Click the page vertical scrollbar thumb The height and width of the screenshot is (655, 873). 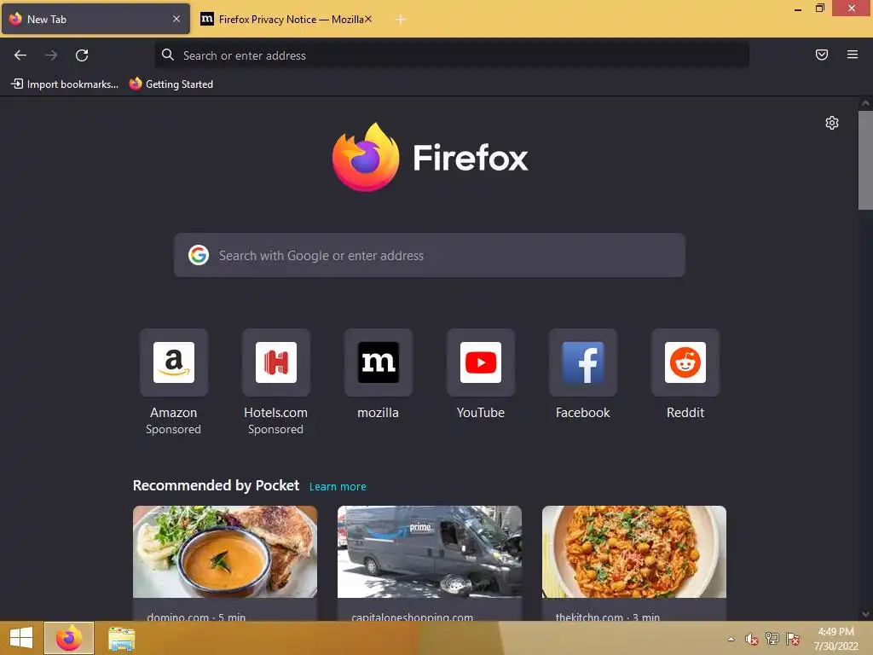click(865, 160)
